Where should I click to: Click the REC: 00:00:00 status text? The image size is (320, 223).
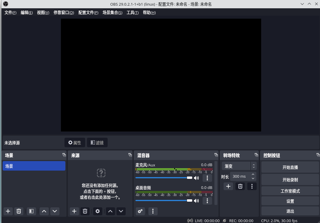241,221
